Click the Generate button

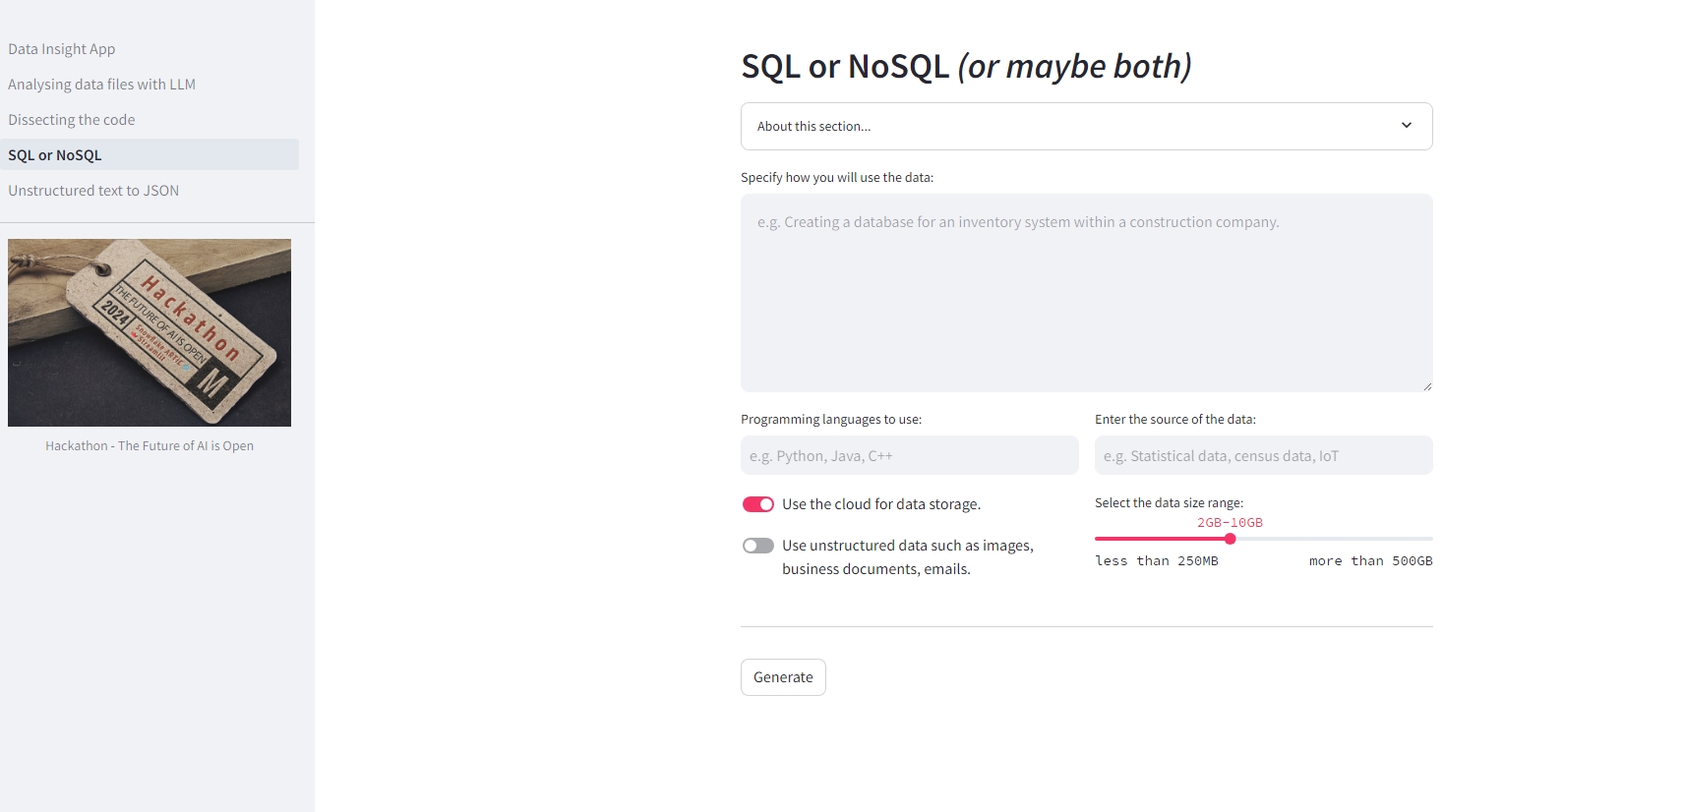(x=783, y=677)
